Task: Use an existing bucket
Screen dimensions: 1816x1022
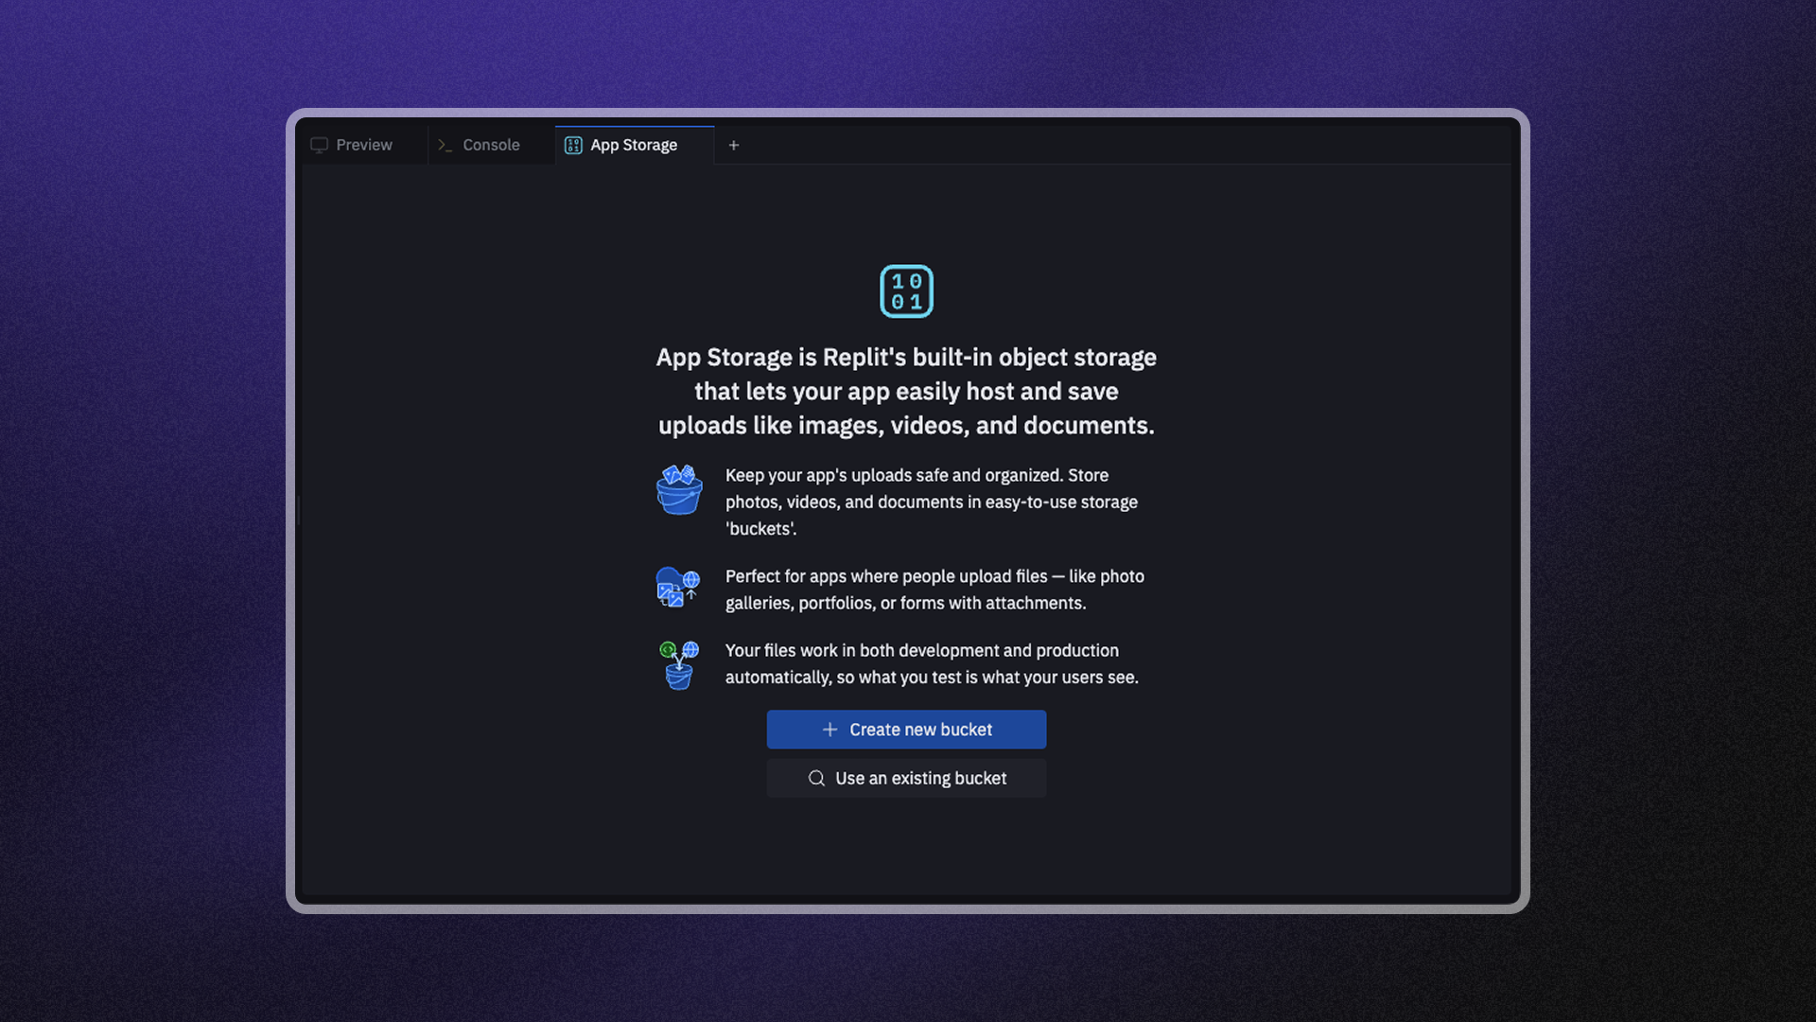Action: point(906,778)
